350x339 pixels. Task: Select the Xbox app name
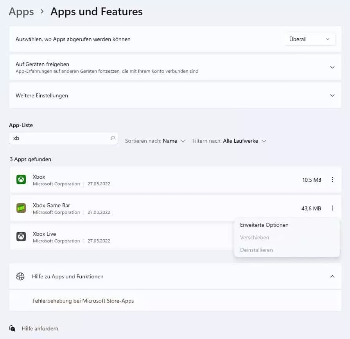coord(39,177)
